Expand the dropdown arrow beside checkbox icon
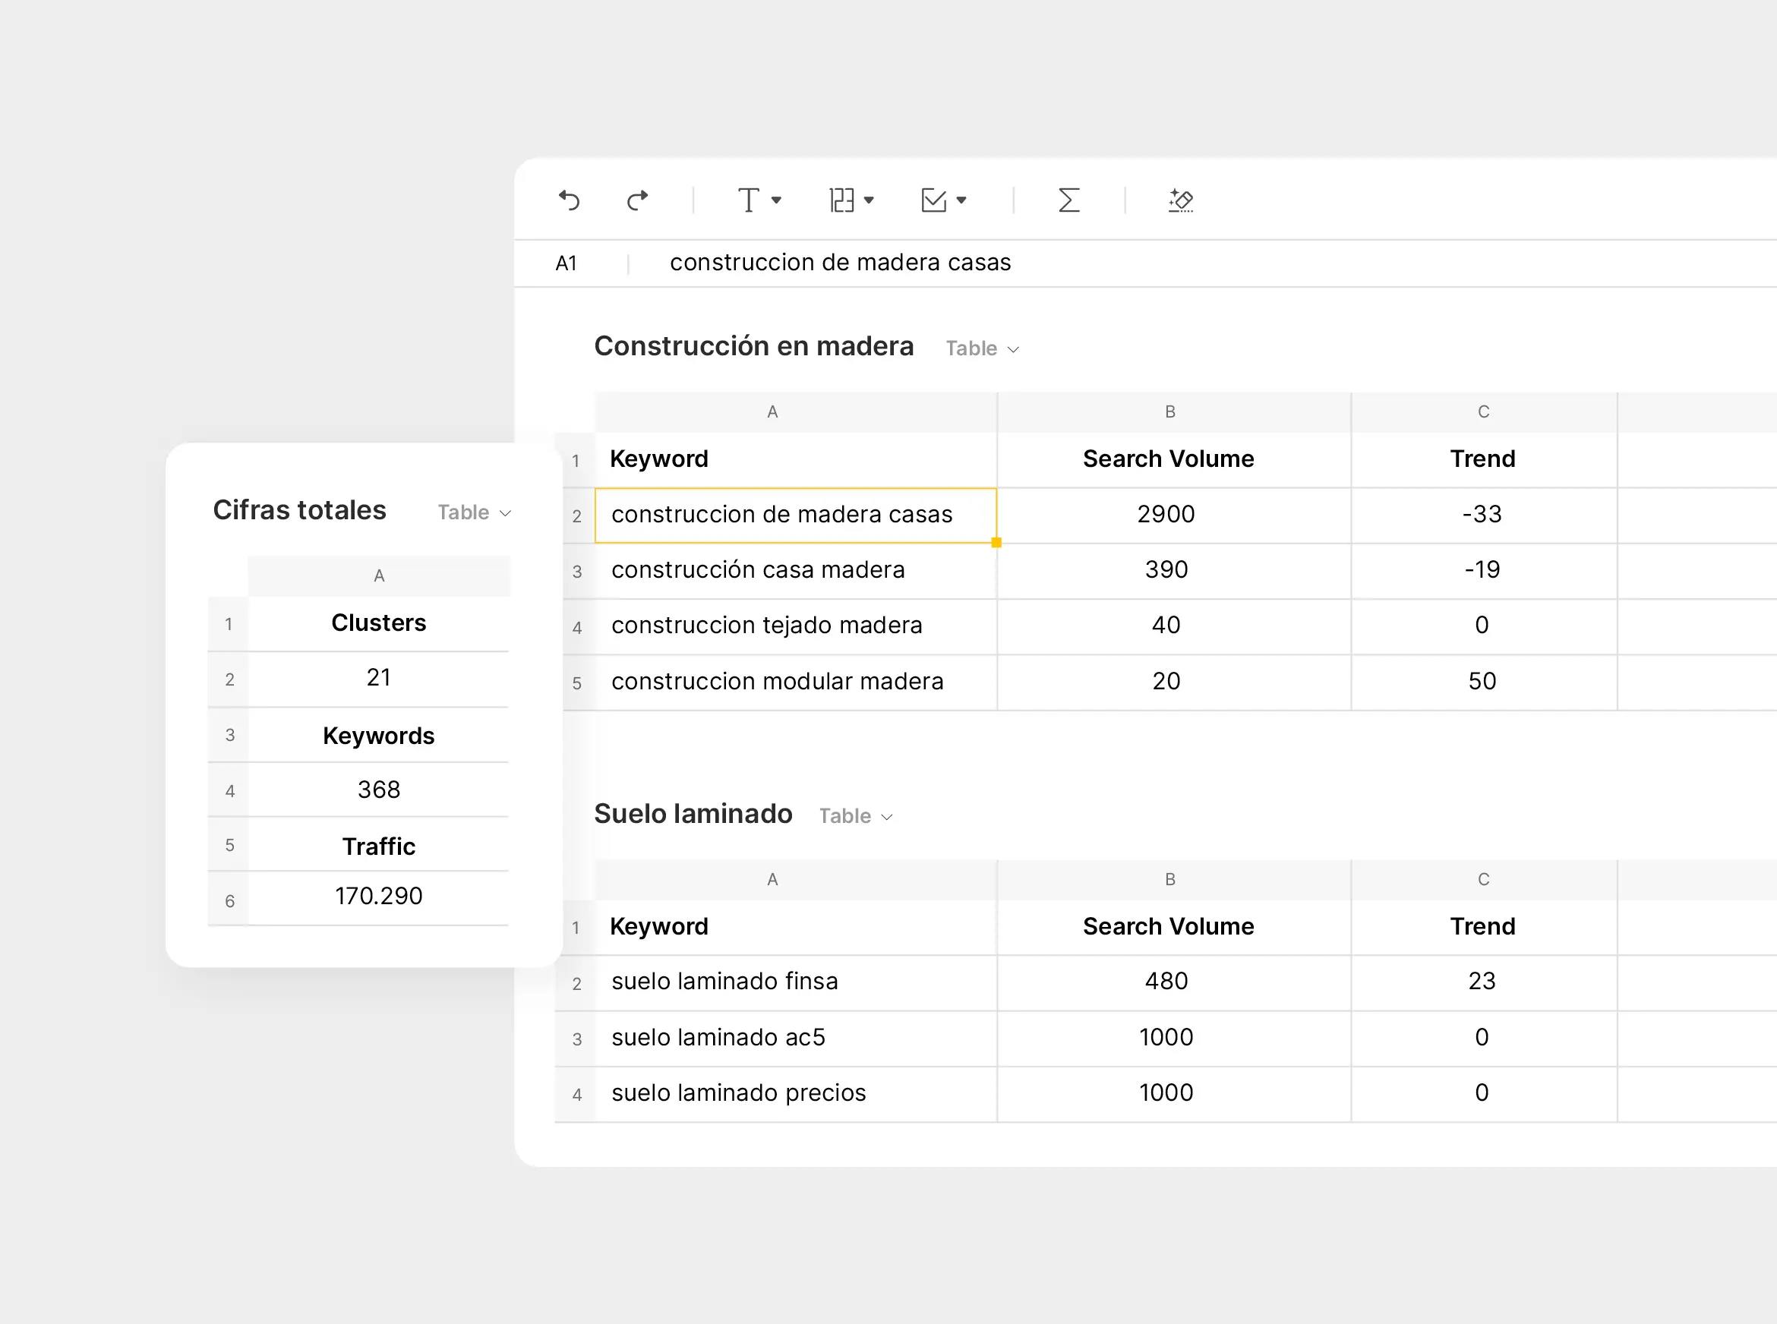The height and width of the screenshot is (1324, 1777). [x=961, y=200]
